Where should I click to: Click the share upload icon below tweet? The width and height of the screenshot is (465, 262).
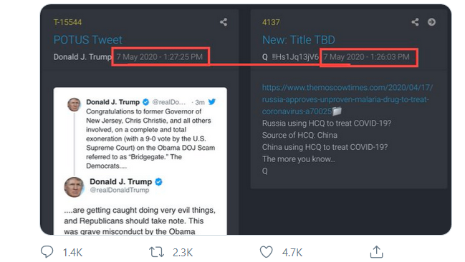(377, 252)
